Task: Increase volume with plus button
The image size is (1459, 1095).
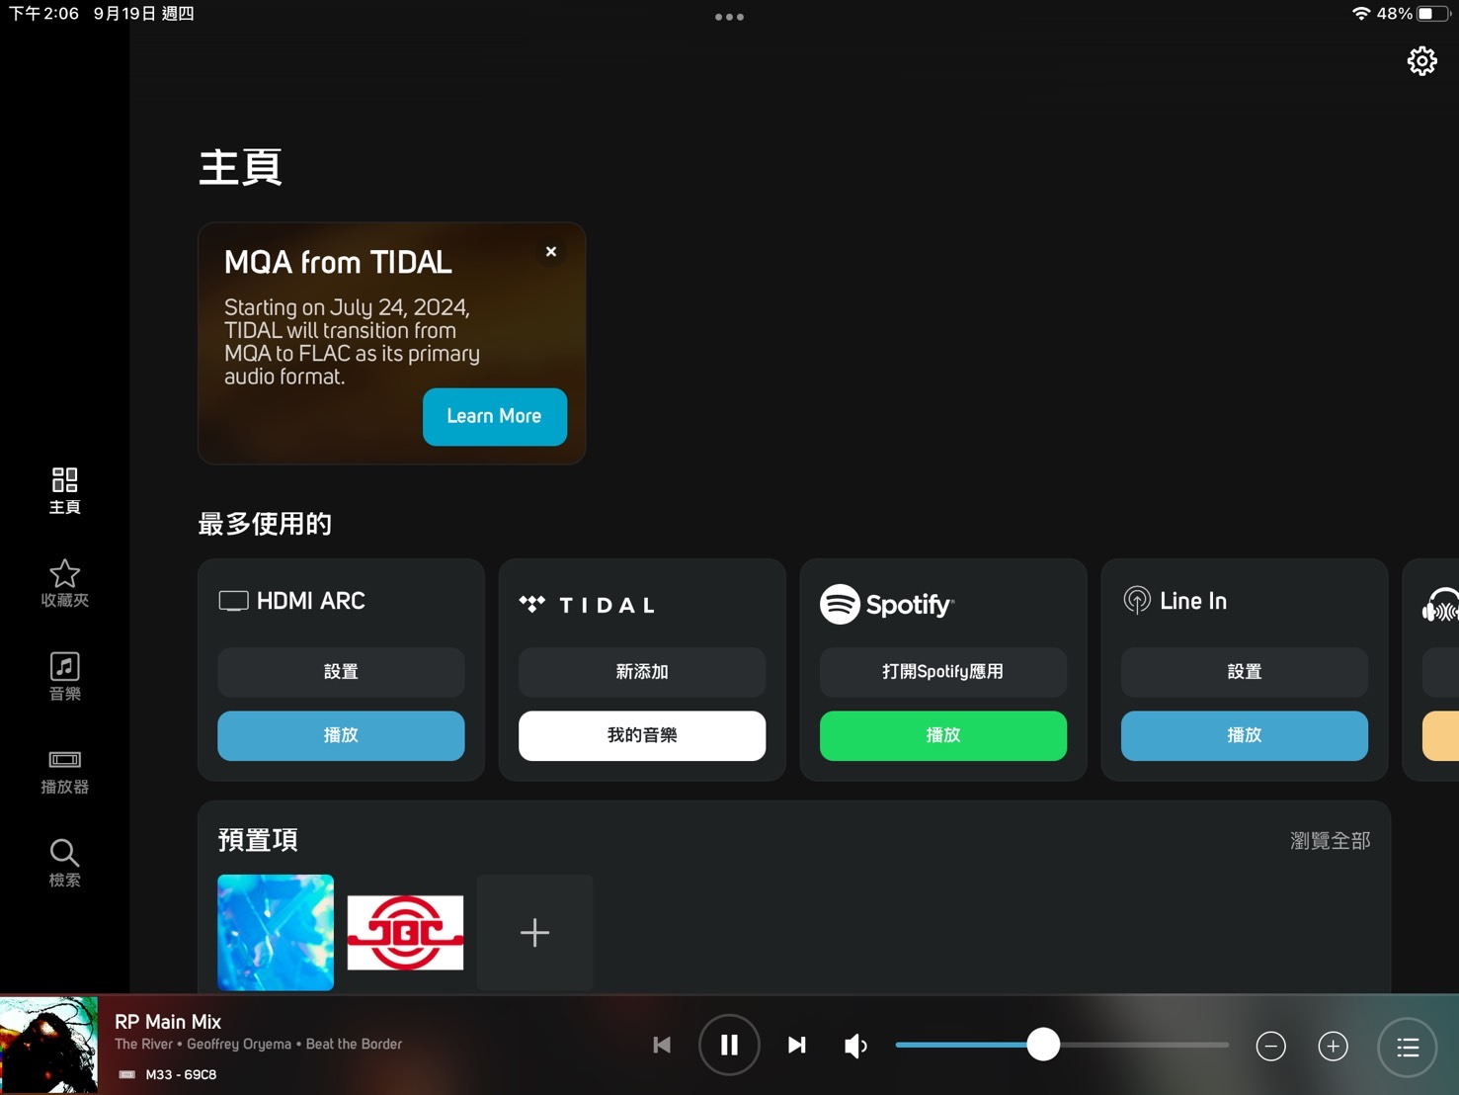Action: pos(1333,1046)
